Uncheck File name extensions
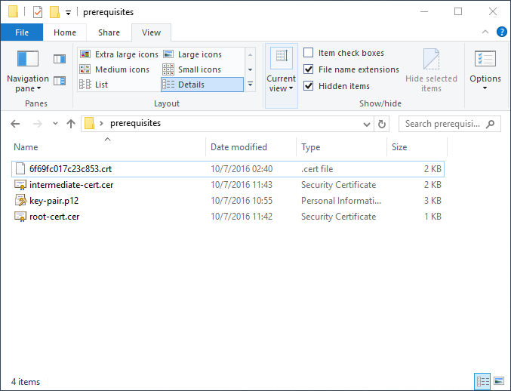Viewport: 511px width, 391px height. [x=309, y=69]
